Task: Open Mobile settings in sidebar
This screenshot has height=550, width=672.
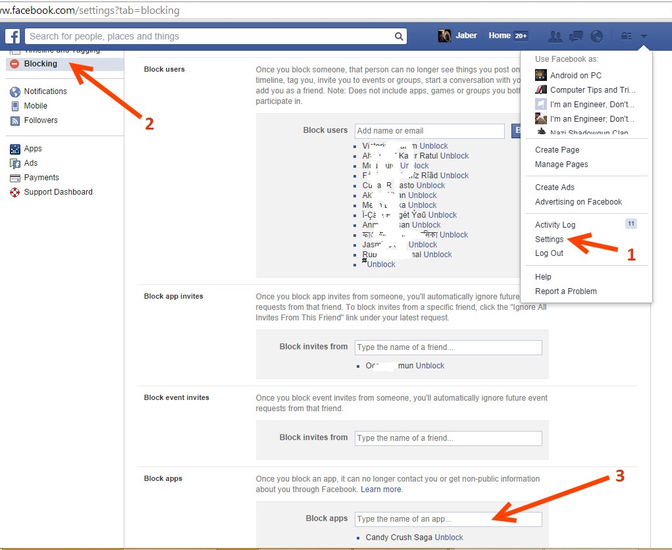Action: pos(36,106)
